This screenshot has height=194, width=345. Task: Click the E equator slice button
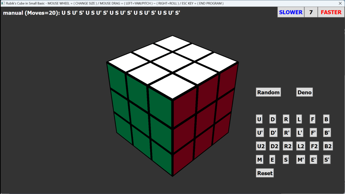(x=272, y=160)
